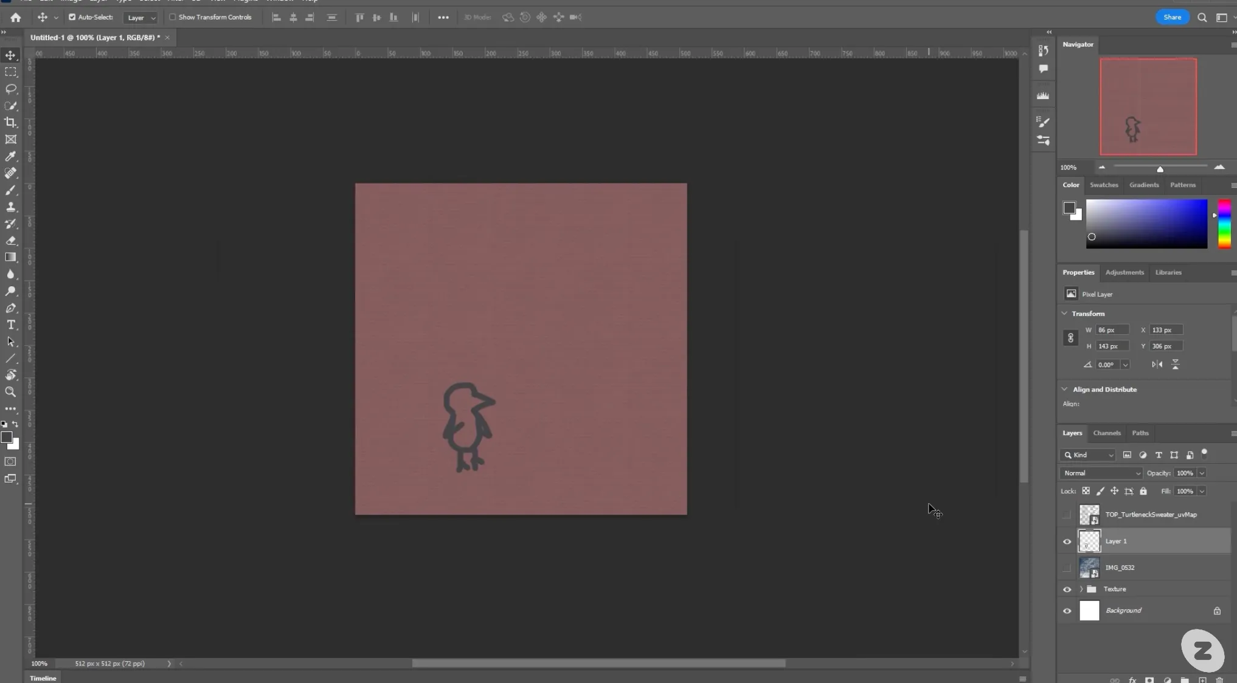The width and height of the screenshot is (1237, 683).
Task: Select the Pen tool
Action: (11, 308)
